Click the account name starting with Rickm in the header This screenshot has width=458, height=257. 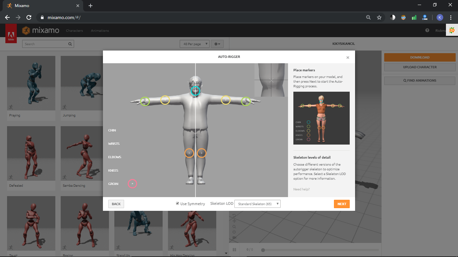click(440, 30)
